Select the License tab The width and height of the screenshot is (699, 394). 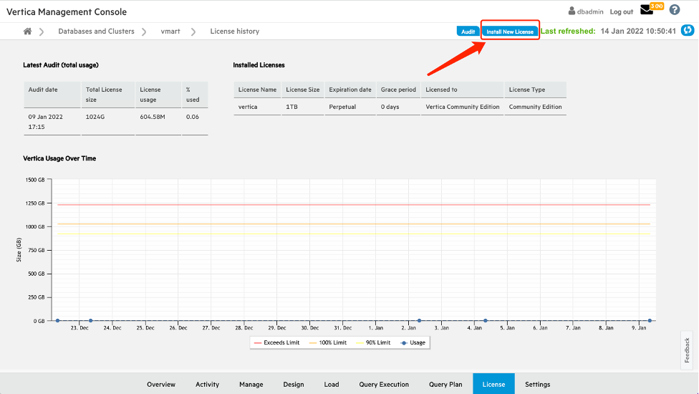(493, 384)
